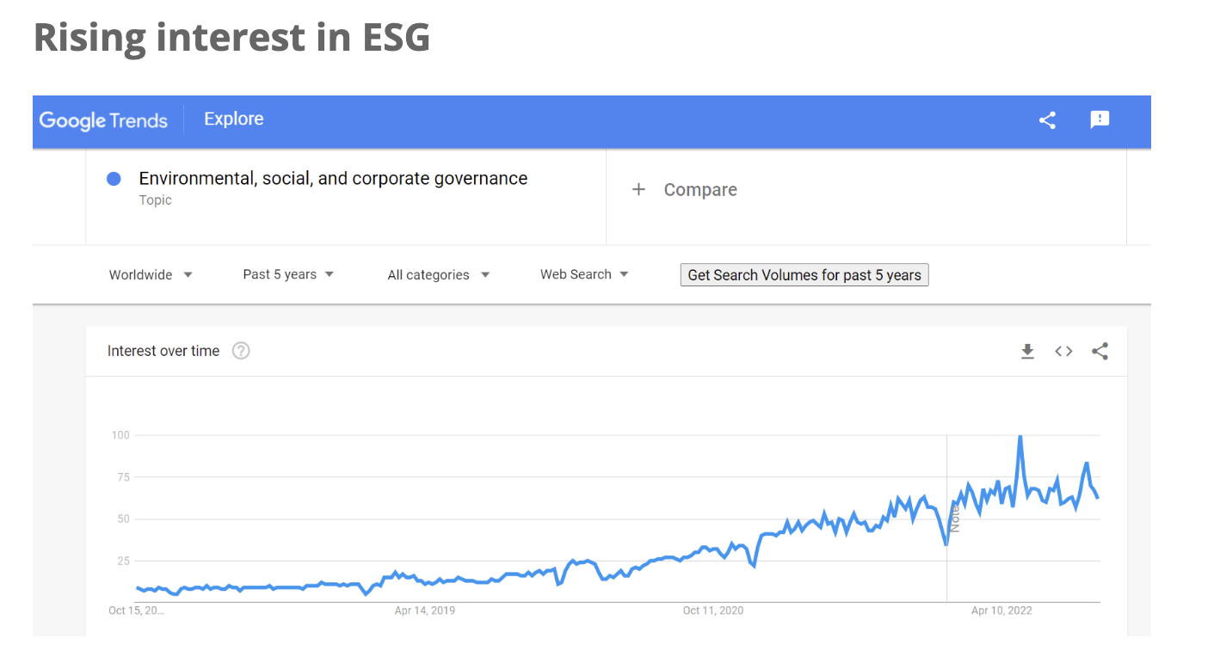Click the peak point at 100 on chart
This screenshot has height=657, width=1220.
(x=1020, y=437)
